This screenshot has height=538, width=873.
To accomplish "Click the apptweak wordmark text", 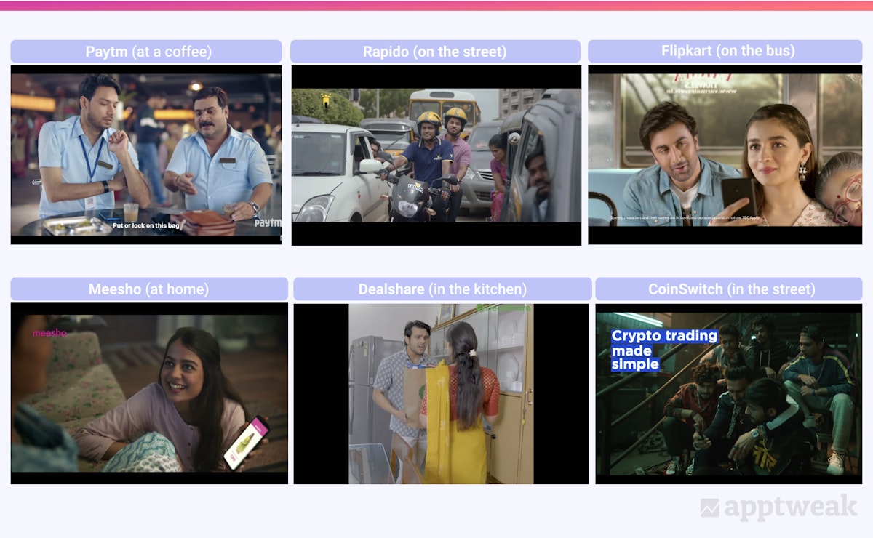I will 790,508.
